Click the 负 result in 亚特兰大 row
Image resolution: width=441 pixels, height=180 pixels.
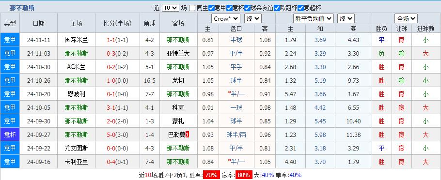coord(381,53)
